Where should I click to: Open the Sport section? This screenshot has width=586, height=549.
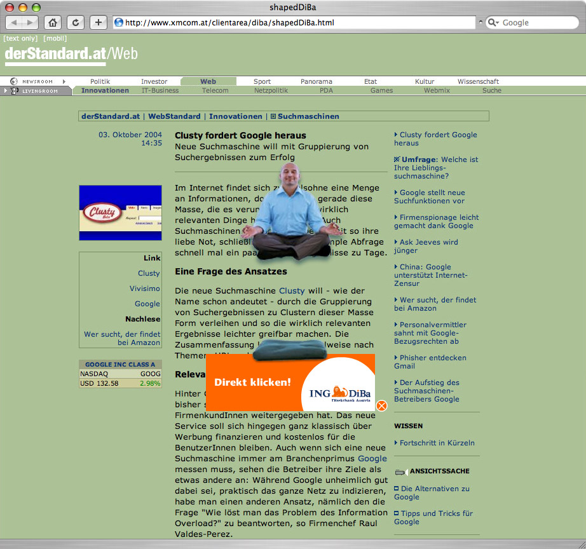pos(262,81)
